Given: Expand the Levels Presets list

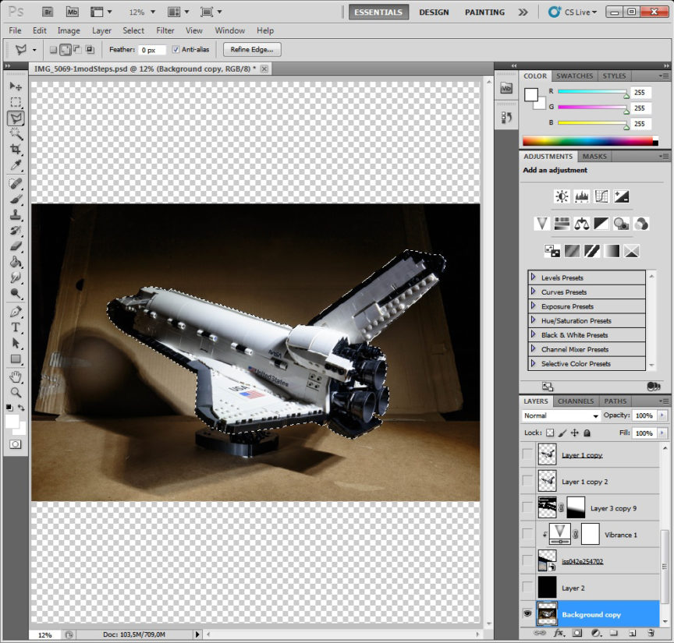Looking at the screenshot, I should [534, 277].
